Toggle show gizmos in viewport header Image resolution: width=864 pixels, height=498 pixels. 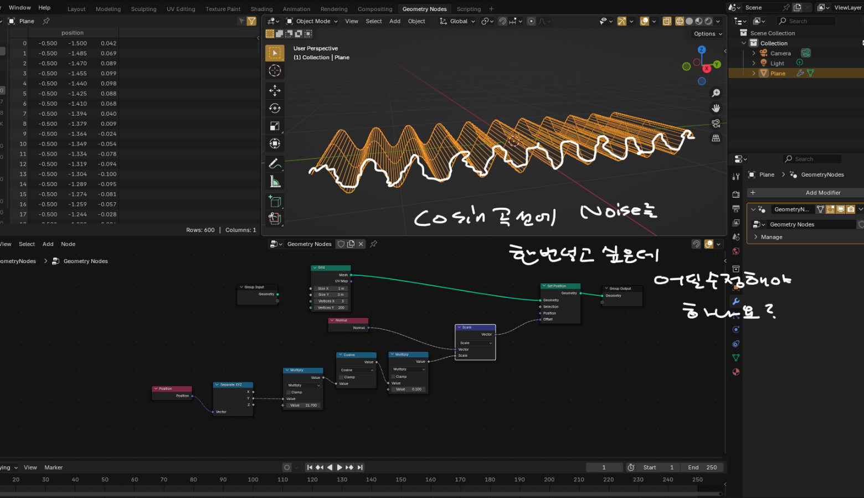tap(622, 21)
